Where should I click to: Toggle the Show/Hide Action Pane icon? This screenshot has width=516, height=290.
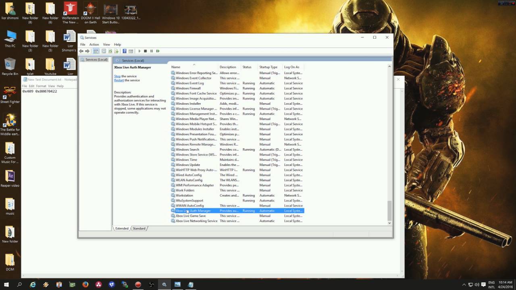131,51
